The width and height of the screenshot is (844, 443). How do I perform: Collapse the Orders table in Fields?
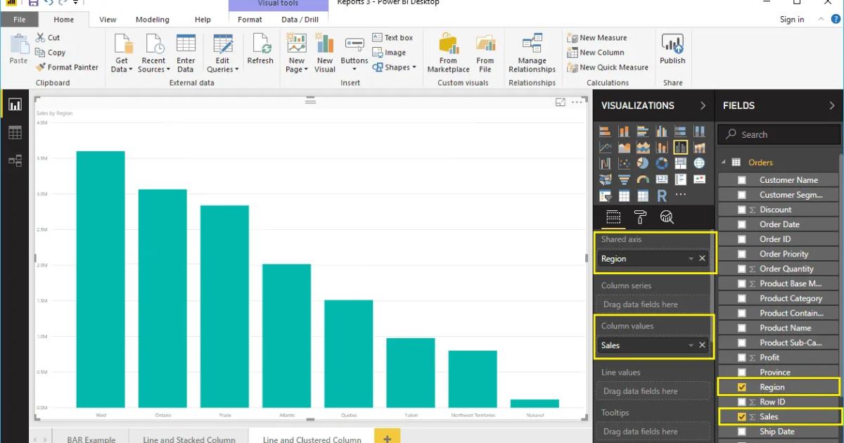[723, 162]
